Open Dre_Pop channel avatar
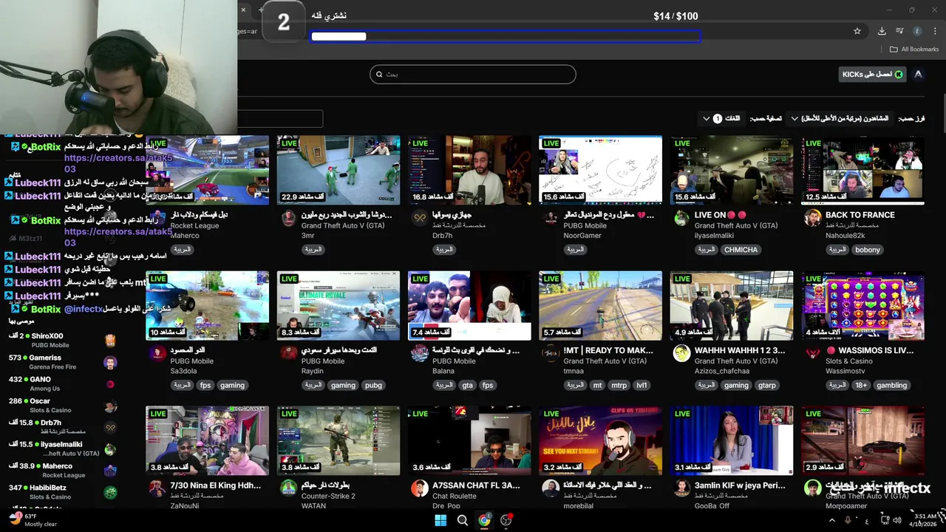The height and width of the screenshot is (532, 946). (x=420, y=488)
